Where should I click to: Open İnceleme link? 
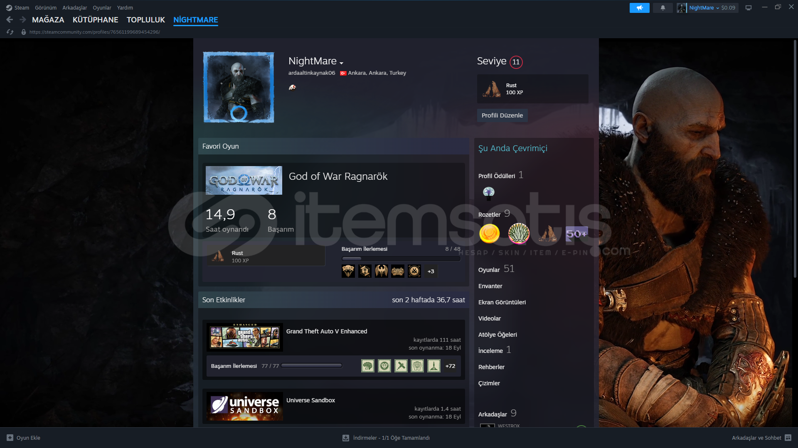tap(495, 350)
